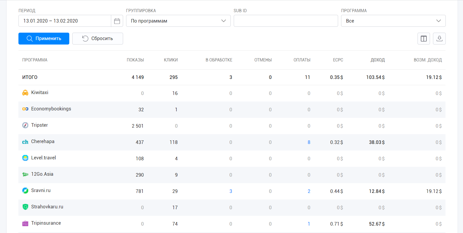The image size is (463, 233).
Task: Sort by the Доход column header
Action: point(377,60)
